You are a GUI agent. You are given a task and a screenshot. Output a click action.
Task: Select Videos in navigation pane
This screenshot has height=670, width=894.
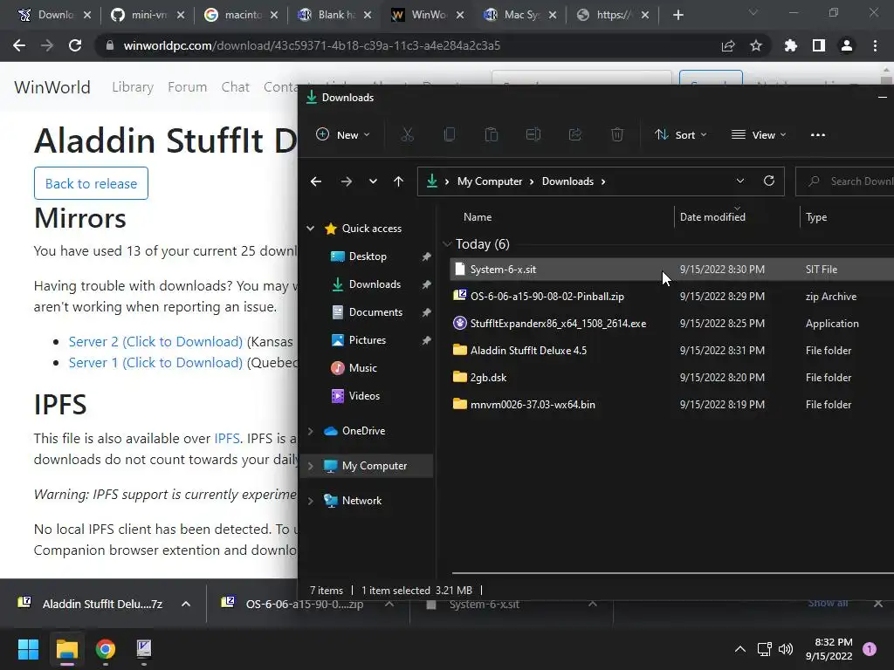pyautogui.click(x=364, y=396)
